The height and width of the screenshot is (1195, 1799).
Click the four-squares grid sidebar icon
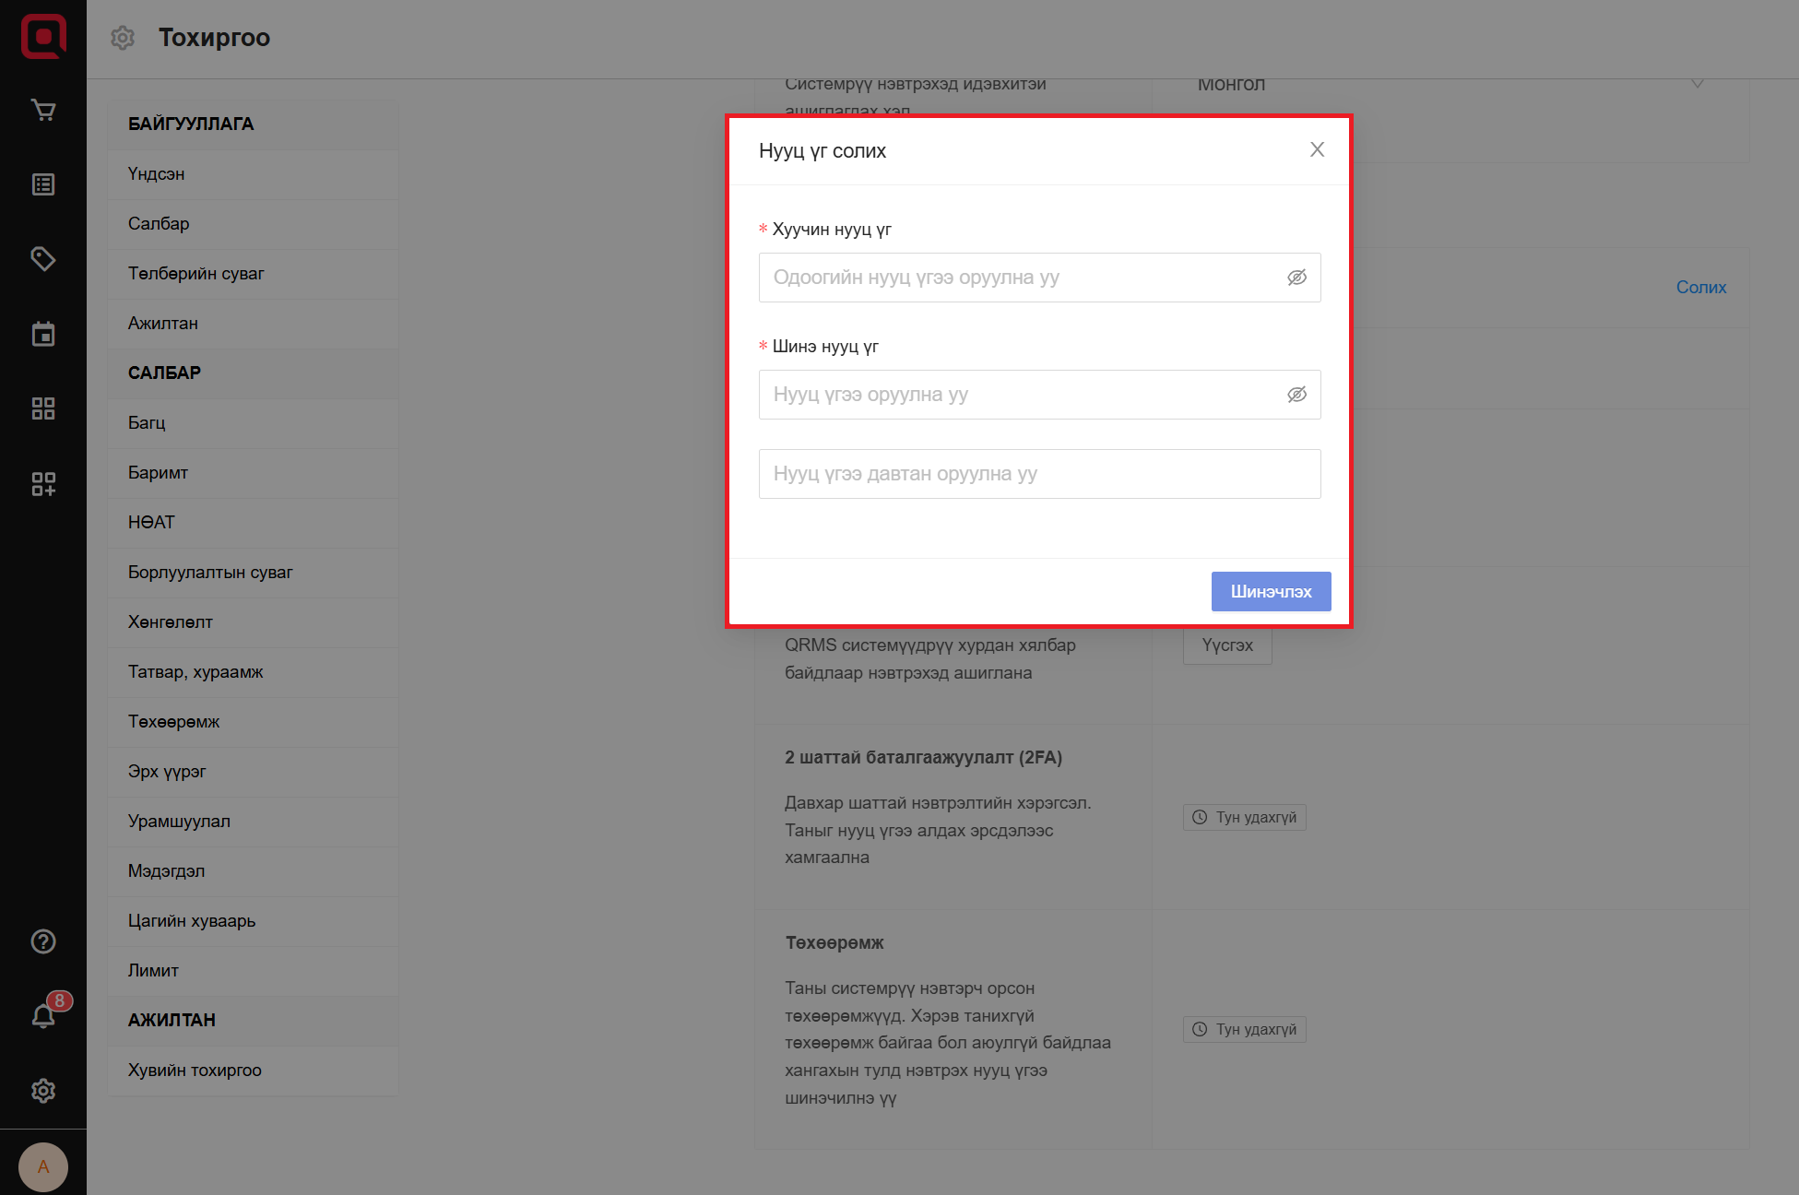[43, 408]
